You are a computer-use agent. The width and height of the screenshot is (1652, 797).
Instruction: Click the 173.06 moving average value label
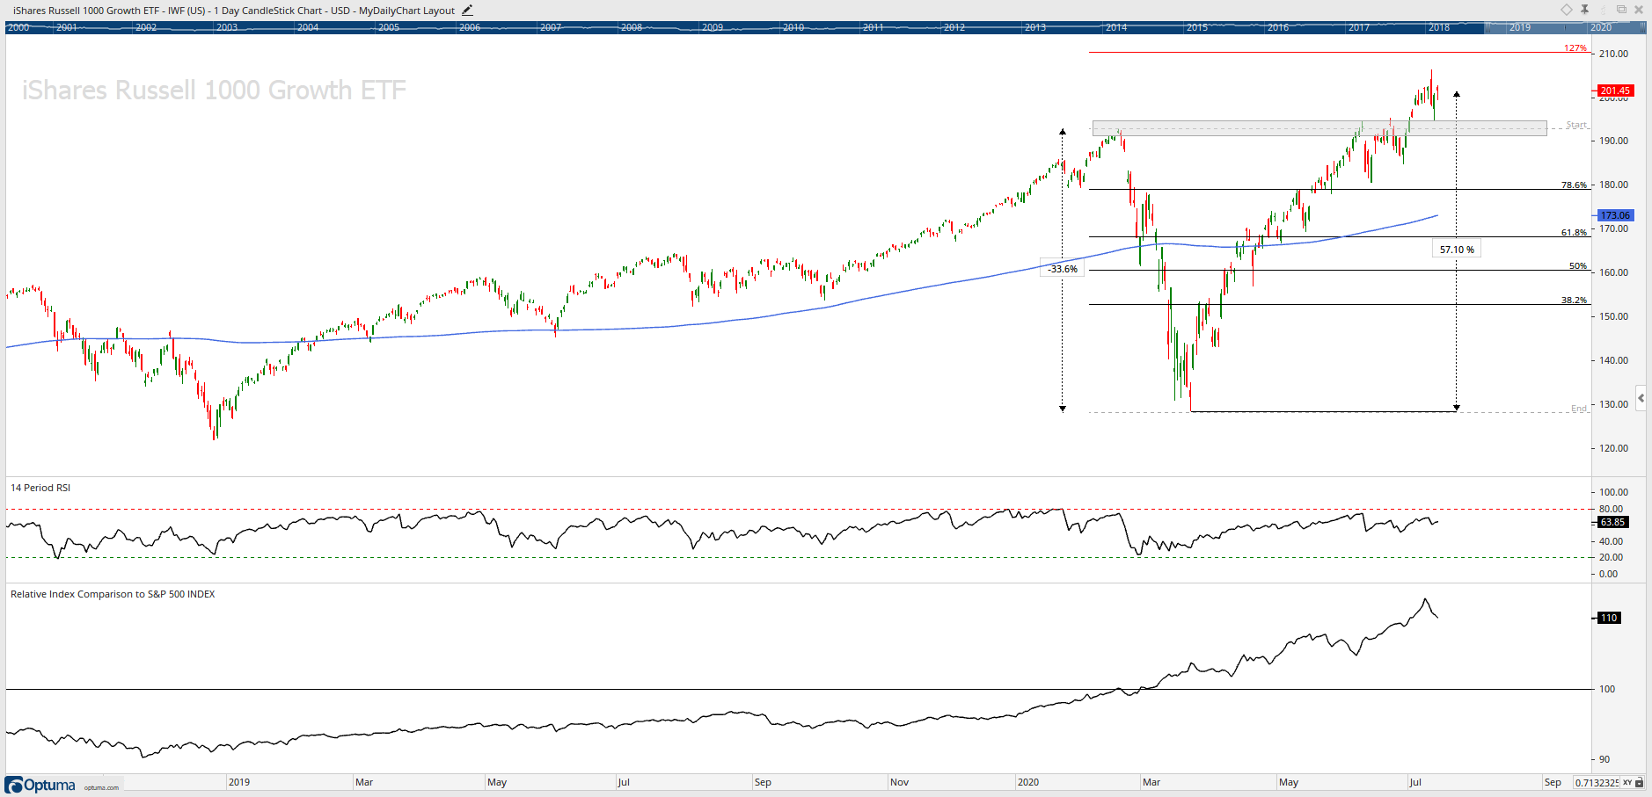click(1615, 215)
